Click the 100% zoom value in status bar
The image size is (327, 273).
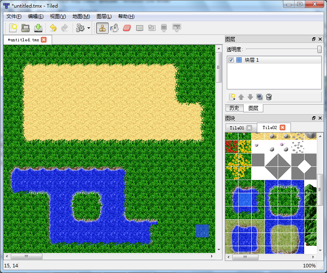pos(309,265)
